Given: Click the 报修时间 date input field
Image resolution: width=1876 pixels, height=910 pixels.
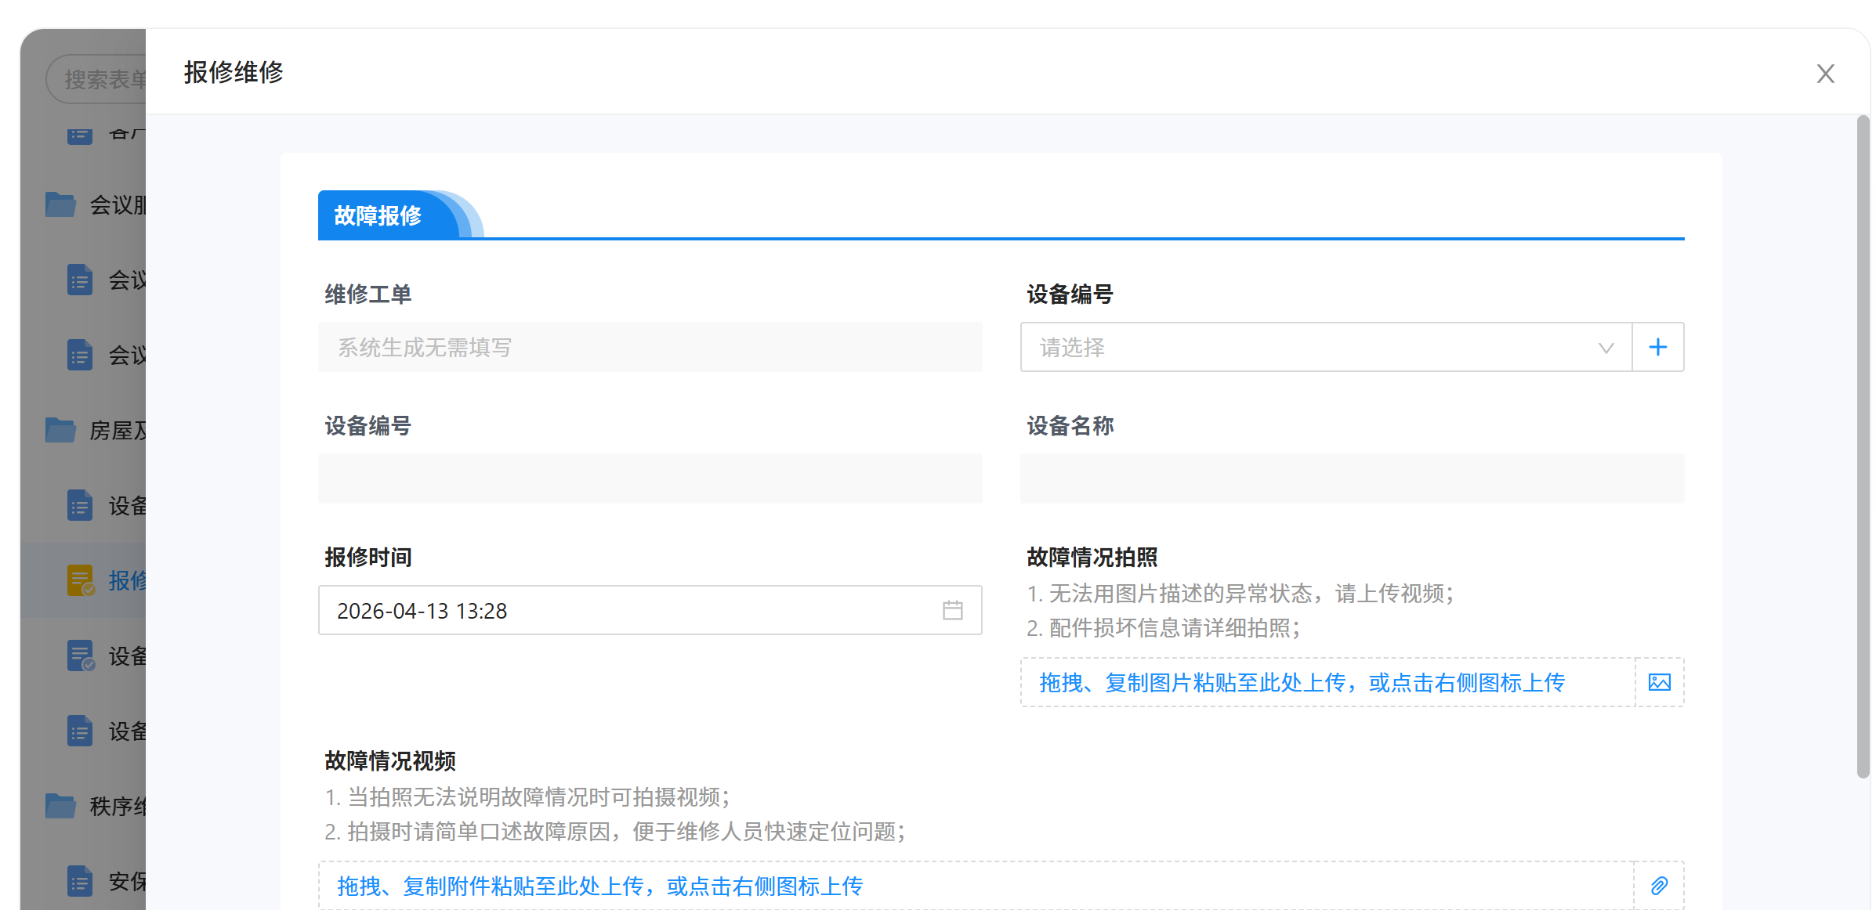Looking at the screenshot, I should pyautogui.click(x=627, y=610).
